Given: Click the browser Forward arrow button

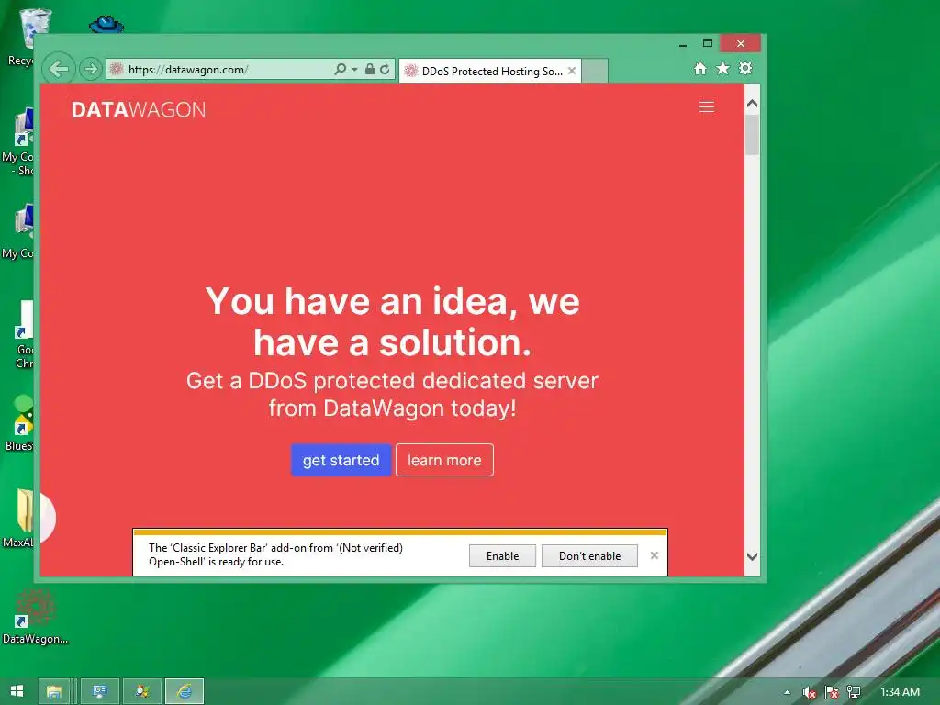Looking at the screenshot, I should click(x=90, y=69).
